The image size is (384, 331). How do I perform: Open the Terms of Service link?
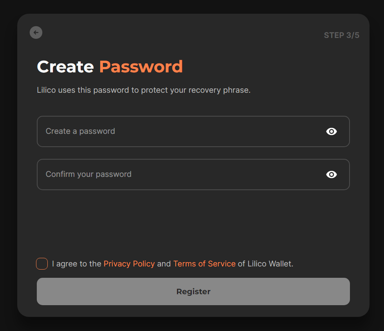pyautogui.click(x=204, y=264)
